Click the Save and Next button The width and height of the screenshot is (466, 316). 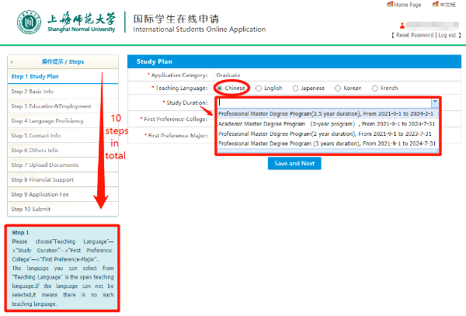[294, 164]
